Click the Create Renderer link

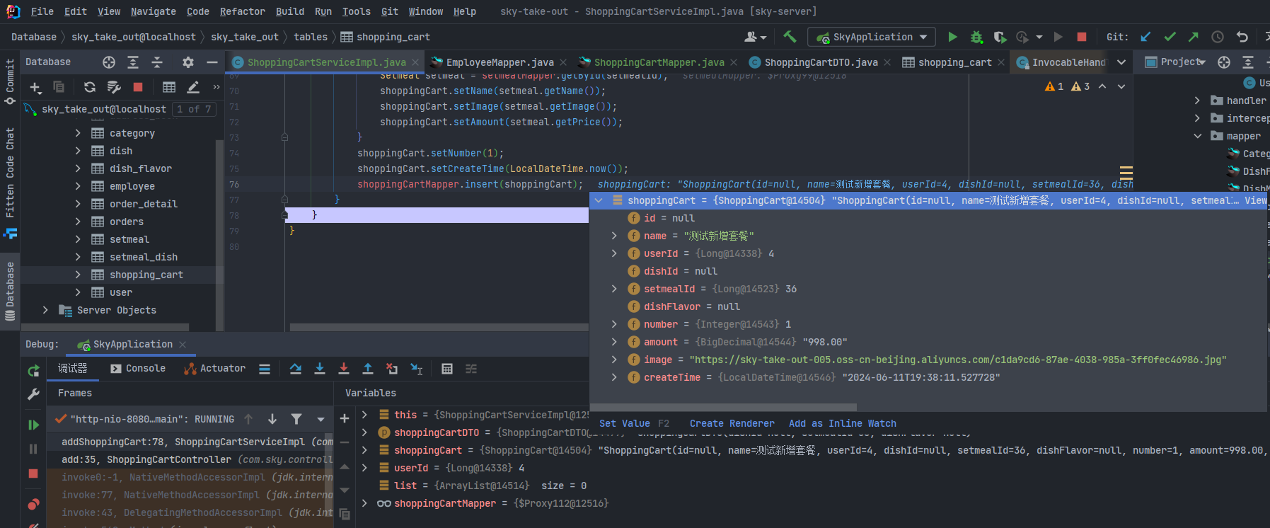point(732,423)
